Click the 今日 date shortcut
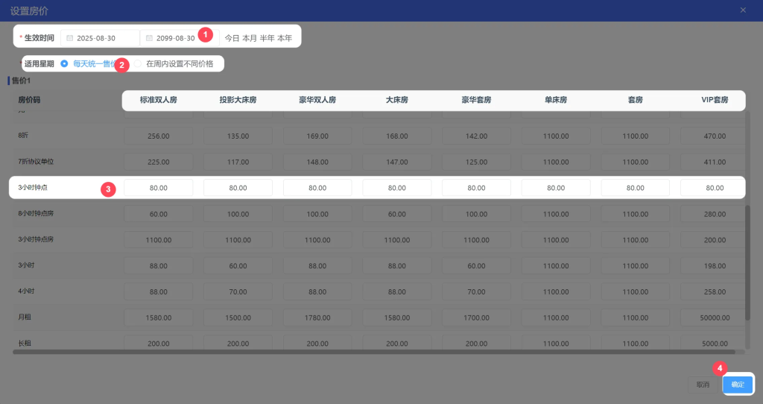 [x=232, y=38]
